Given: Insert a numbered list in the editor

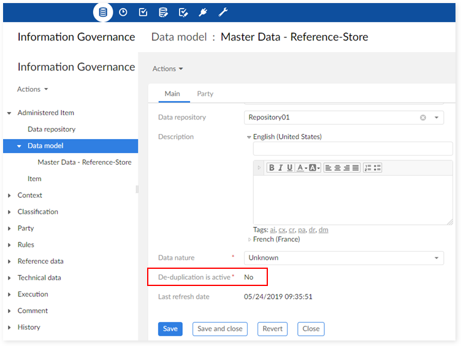Looking at the screenshot, I should click(x=368, y=168).
